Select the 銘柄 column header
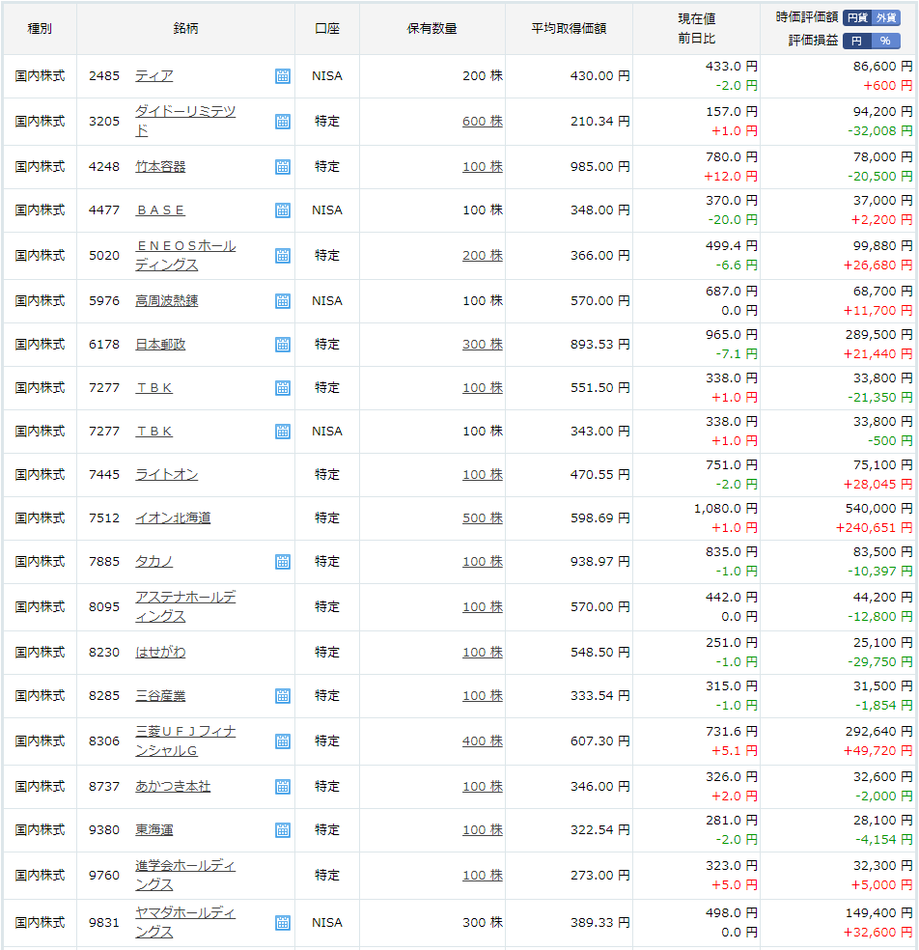The image size is (919, 950). pyautogui.click(x=185, y=28)
